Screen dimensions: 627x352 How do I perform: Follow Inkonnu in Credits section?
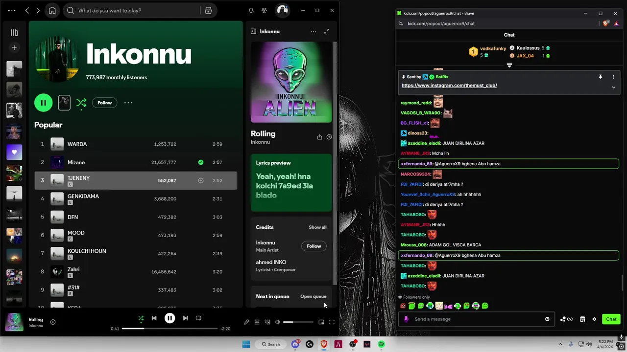[314, 246]
